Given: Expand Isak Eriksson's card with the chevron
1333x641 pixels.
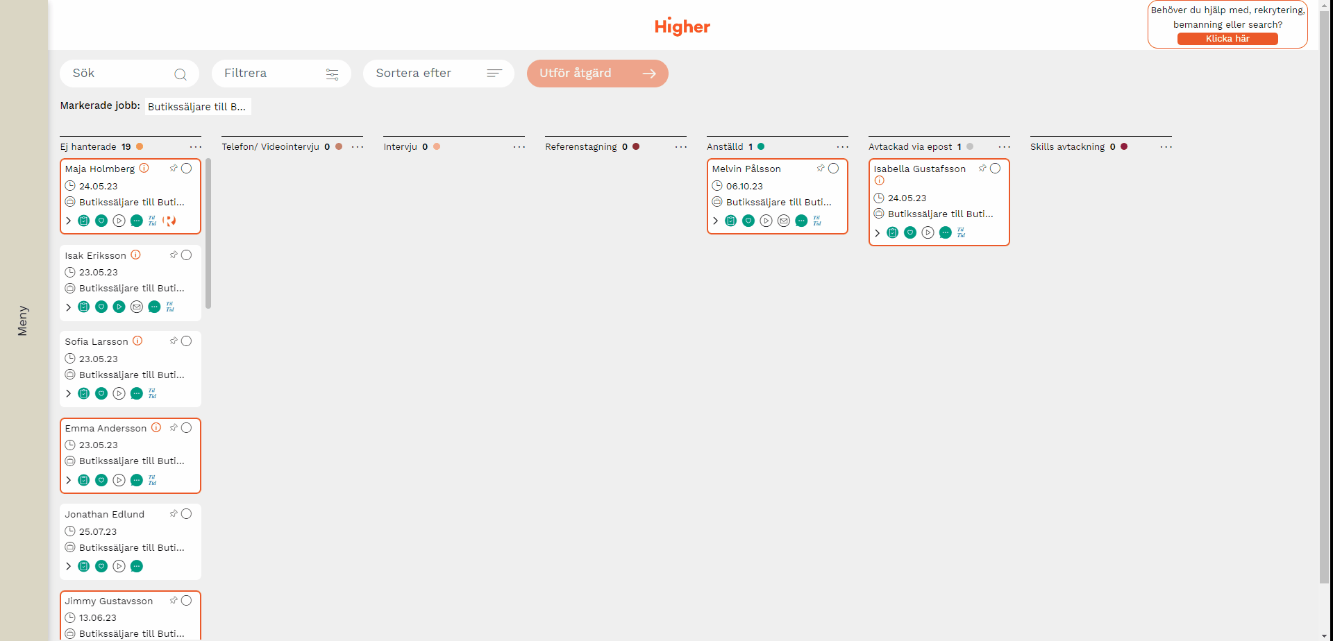Looking at the screenshot, I should (x=69, y=307).
